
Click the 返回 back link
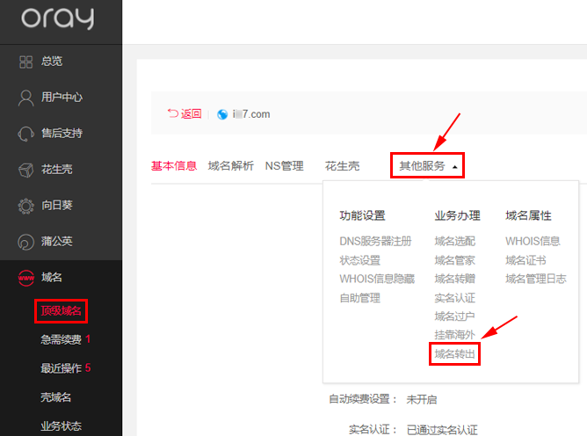(185, 114)
